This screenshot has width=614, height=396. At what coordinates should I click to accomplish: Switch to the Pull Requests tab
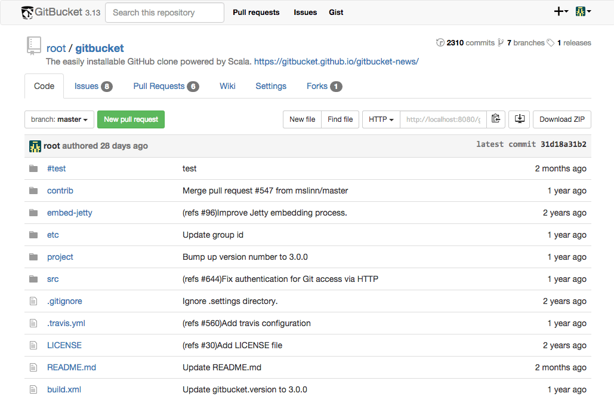coord(166,86)
